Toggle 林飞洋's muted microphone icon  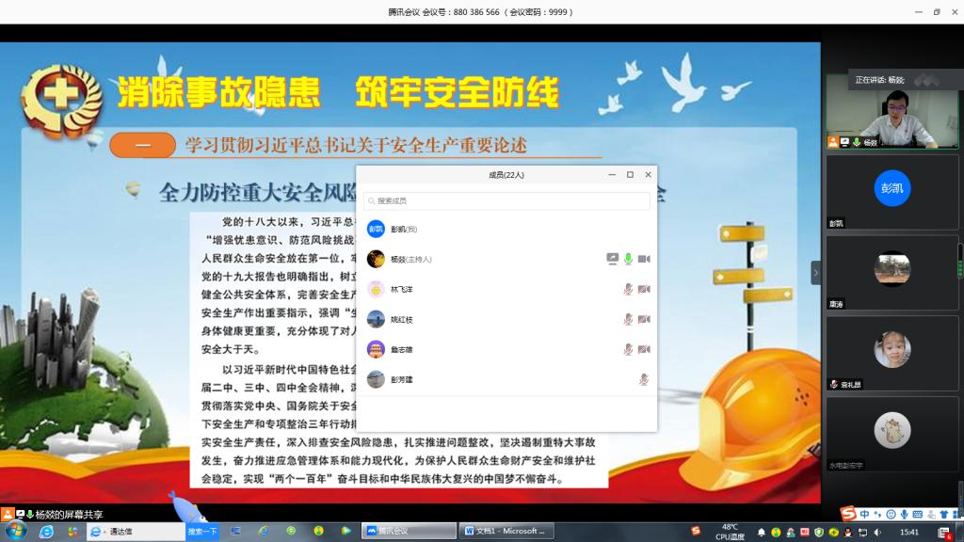pos(628,289)
